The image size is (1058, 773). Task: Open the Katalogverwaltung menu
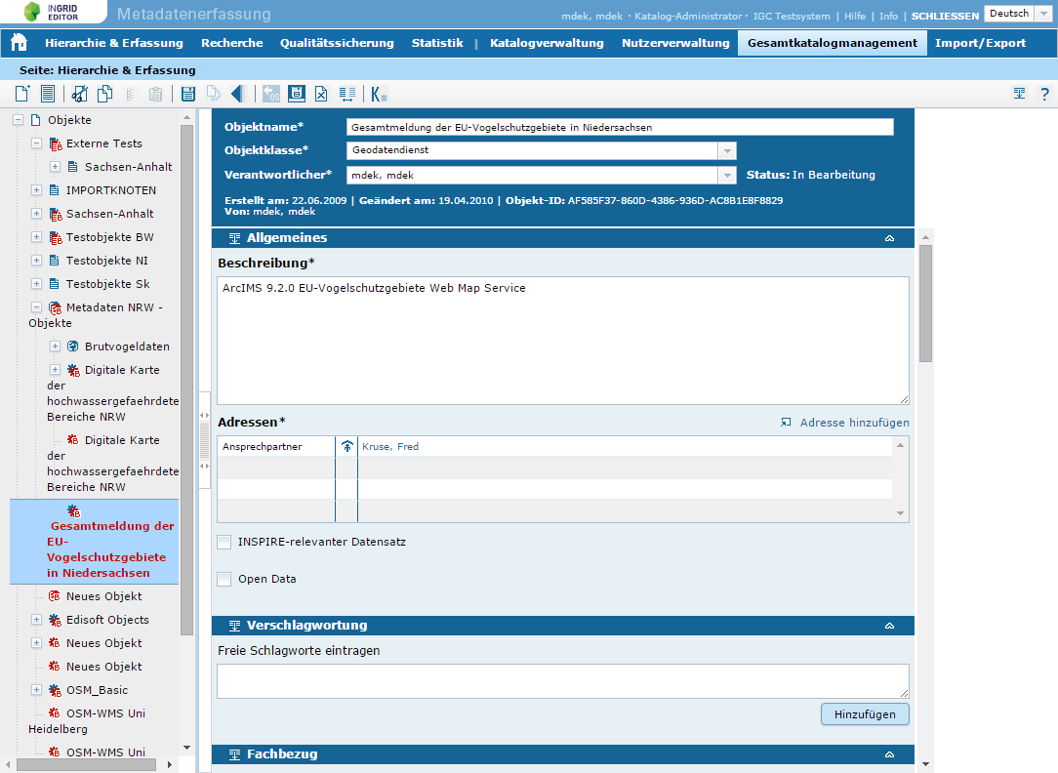[x=547, y=43]
